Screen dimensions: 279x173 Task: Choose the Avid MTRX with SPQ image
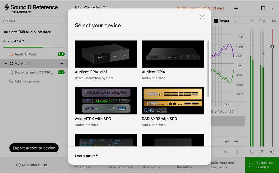pos(106,101)
